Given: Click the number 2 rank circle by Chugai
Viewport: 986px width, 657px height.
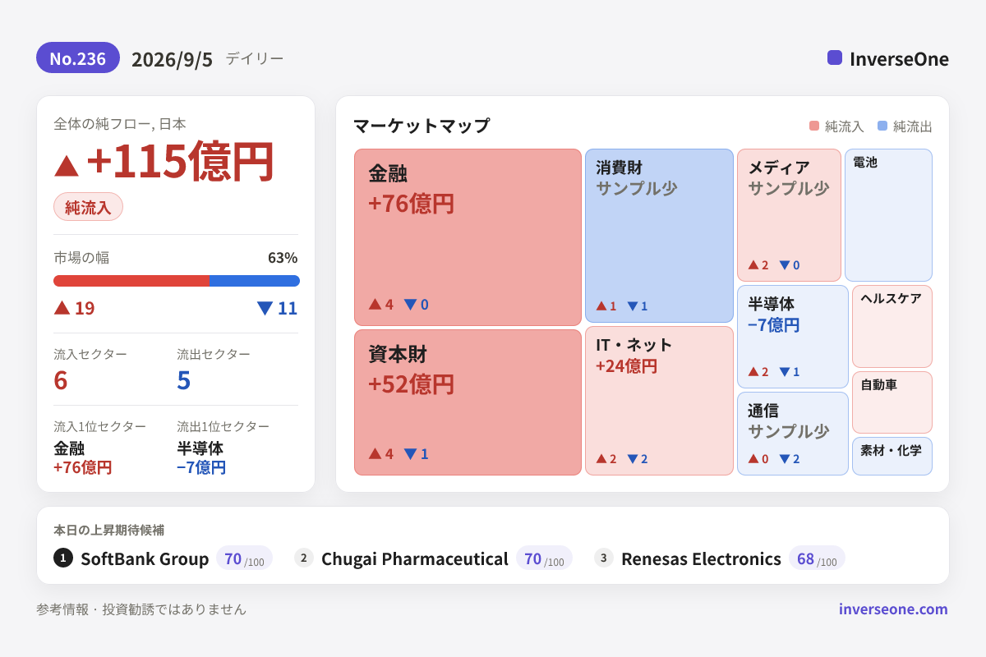Looking at the screenshot, I should point(304,558).
